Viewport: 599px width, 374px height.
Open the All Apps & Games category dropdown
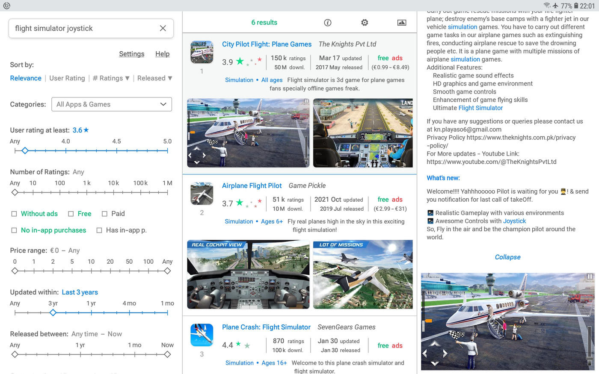click(111, 104)
